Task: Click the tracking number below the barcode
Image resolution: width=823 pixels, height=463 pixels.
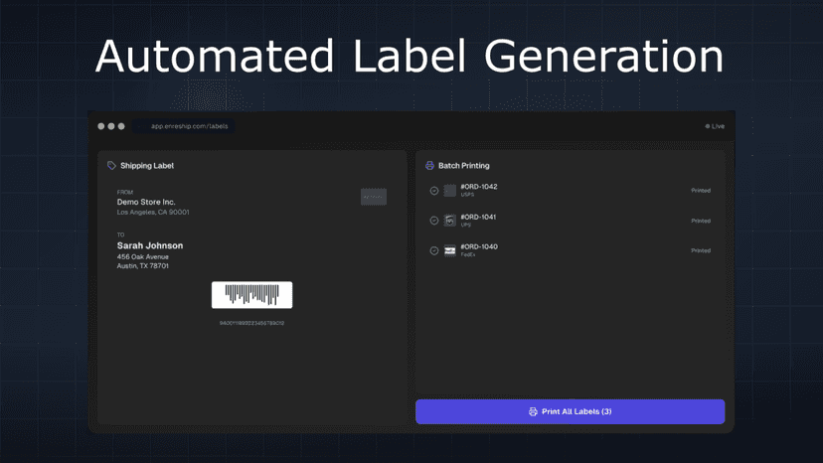Action: tap(251, 323)
